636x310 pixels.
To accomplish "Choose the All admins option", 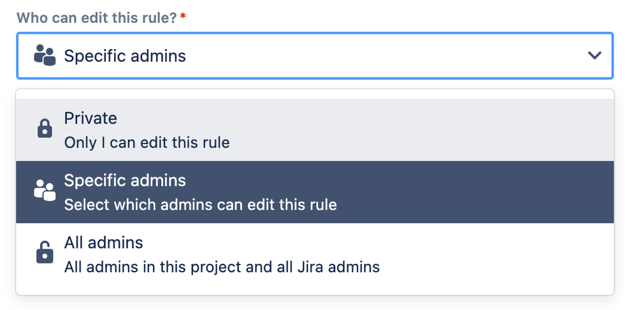I will (315, 254).
